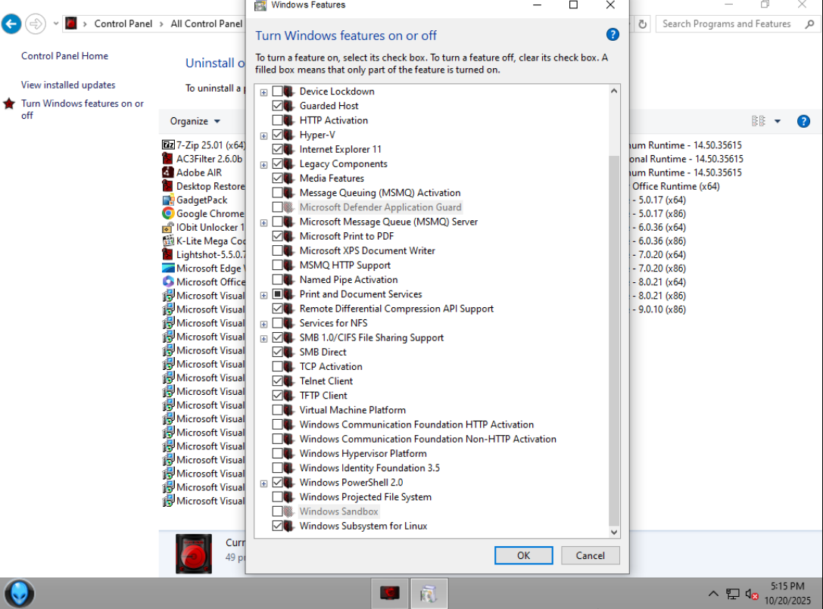Click the network icon in system tray
823x609 pixels.
coord(733,594)
